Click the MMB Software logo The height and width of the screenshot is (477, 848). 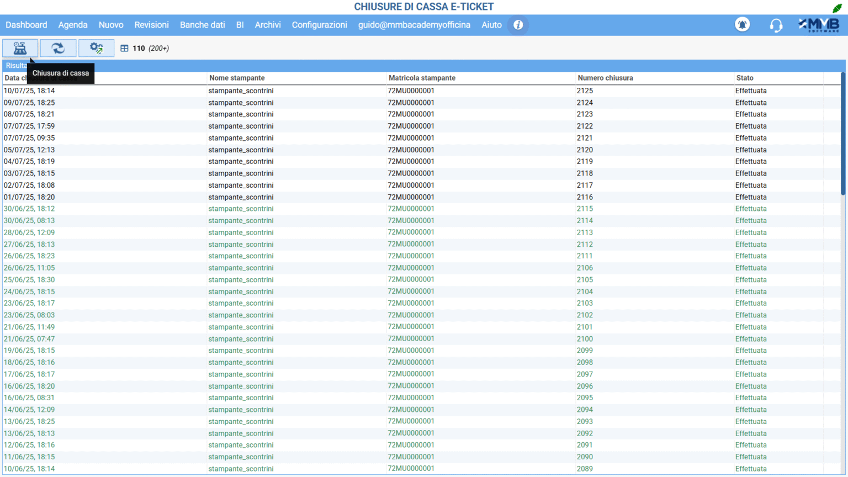pyautogui.click(x=819, y=25)
